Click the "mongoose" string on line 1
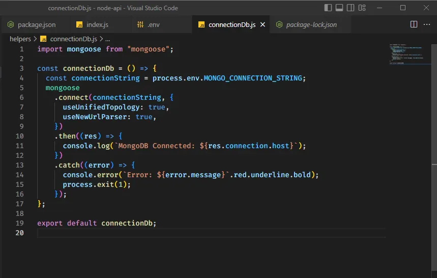Viewport: 437px width, 278px height. (x=148, y=49)
